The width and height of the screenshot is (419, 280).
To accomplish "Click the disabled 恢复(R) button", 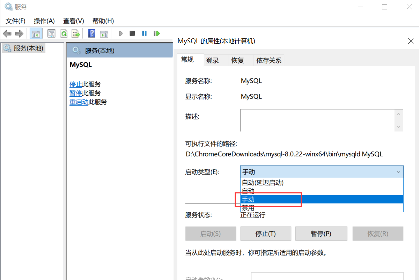I will tap(378, 234).
